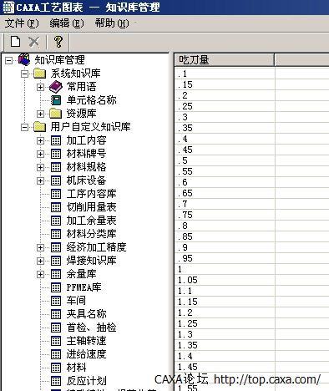Select the 切削用量表 tree item

(91, 207)
